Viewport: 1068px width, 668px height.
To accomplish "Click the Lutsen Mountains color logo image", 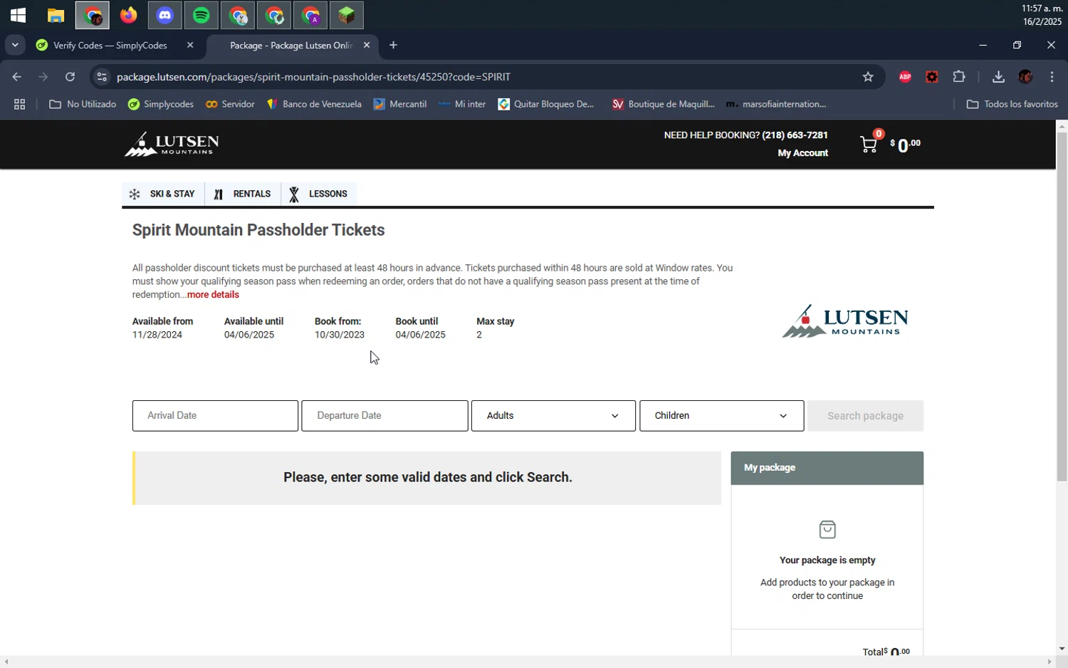I will pos(845,322).
